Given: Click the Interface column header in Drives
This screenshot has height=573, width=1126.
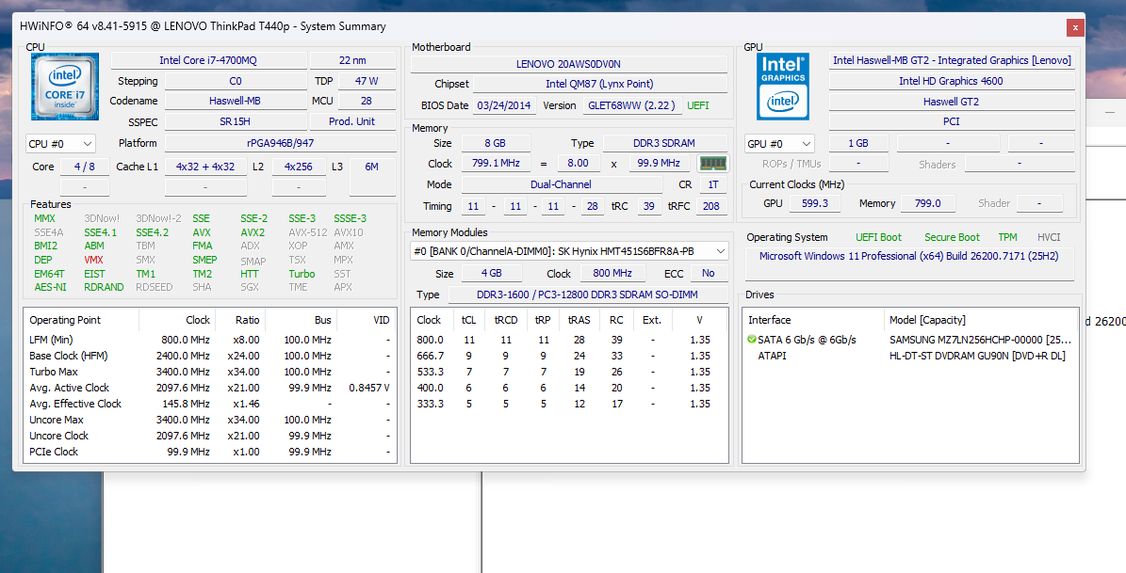Looking at the screenshot, I should pos(813,320).
